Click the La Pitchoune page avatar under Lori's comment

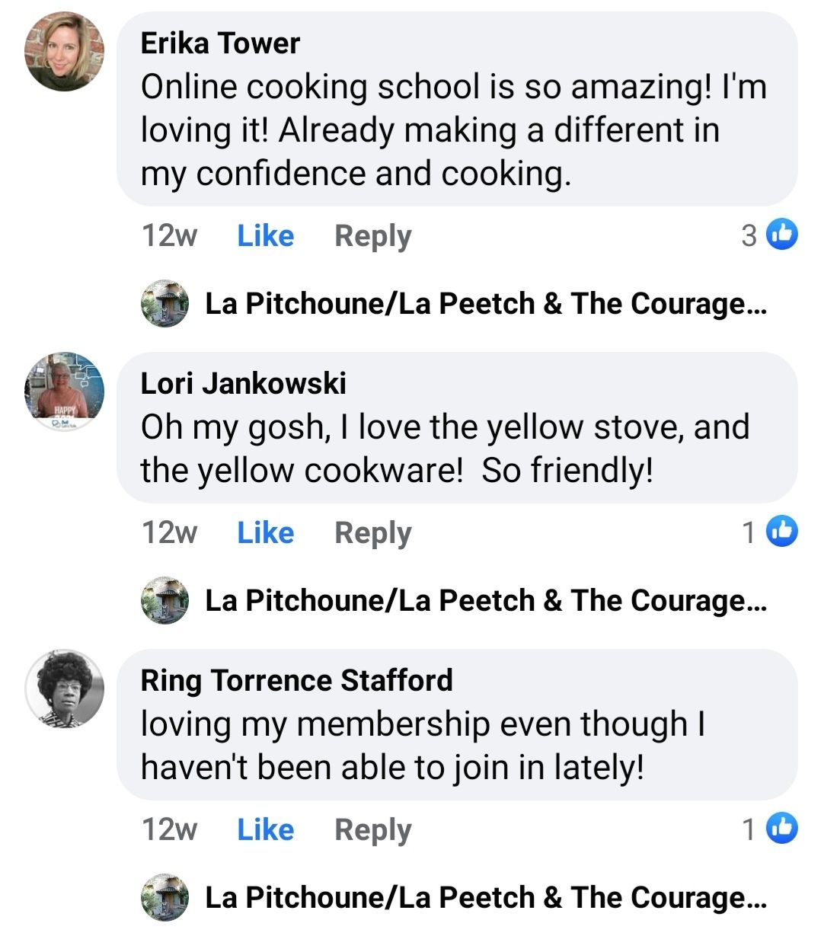pyautogui.click(x=165, y=601)
